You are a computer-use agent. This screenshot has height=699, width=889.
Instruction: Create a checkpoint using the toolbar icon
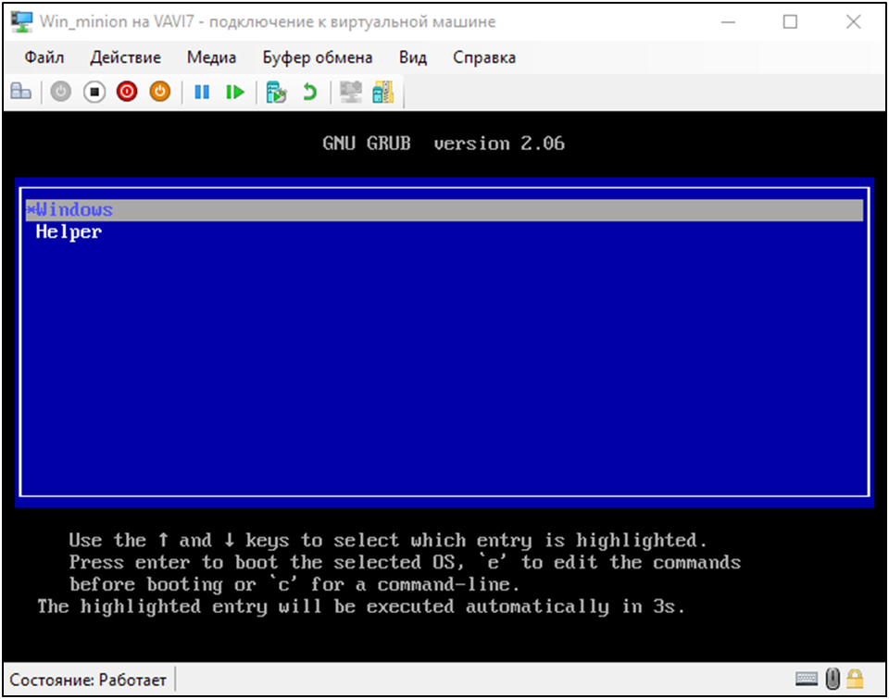click(276, 92)
